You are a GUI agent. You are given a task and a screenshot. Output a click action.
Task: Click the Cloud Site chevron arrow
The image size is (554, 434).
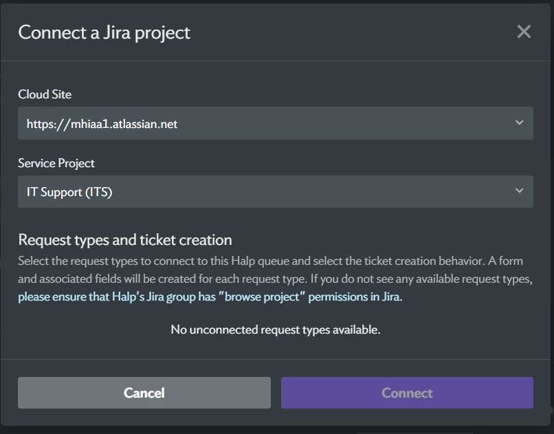(x=519, y=122)
